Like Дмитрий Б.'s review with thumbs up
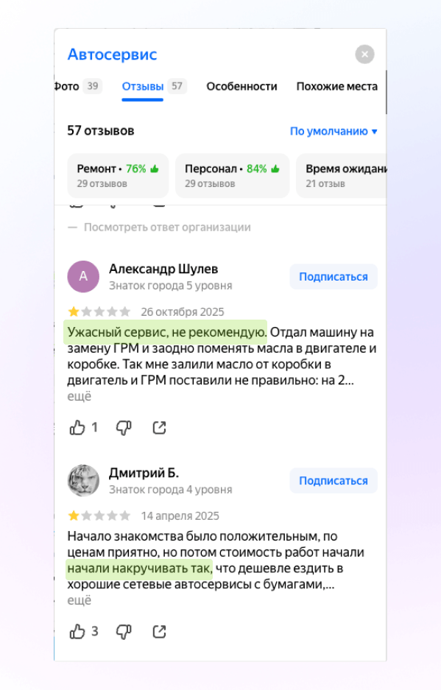 pos(77,632)
